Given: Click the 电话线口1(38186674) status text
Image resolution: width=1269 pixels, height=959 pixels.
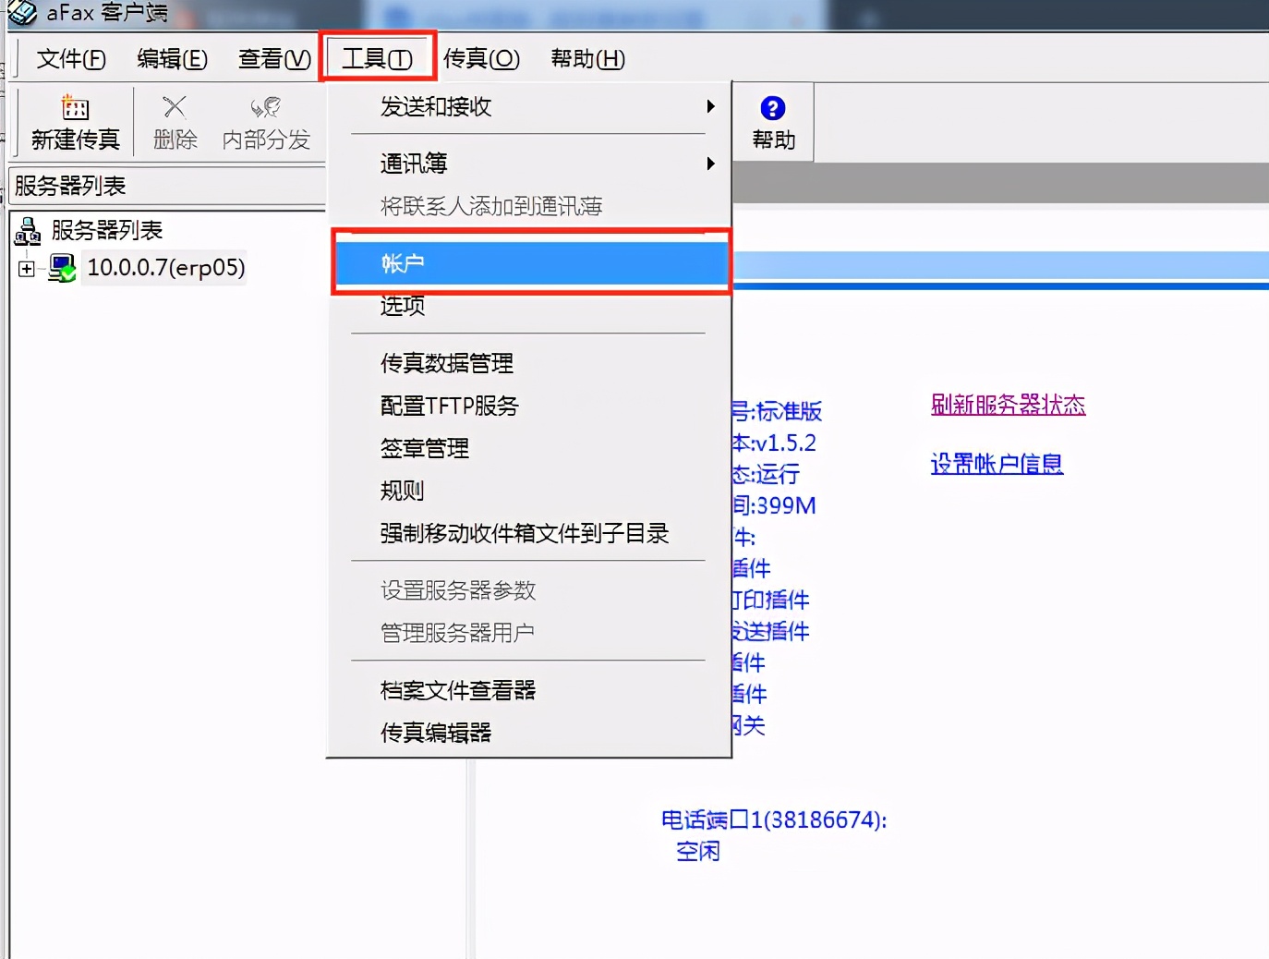Looking at the screenshot, I should click(x=774, y=819).
